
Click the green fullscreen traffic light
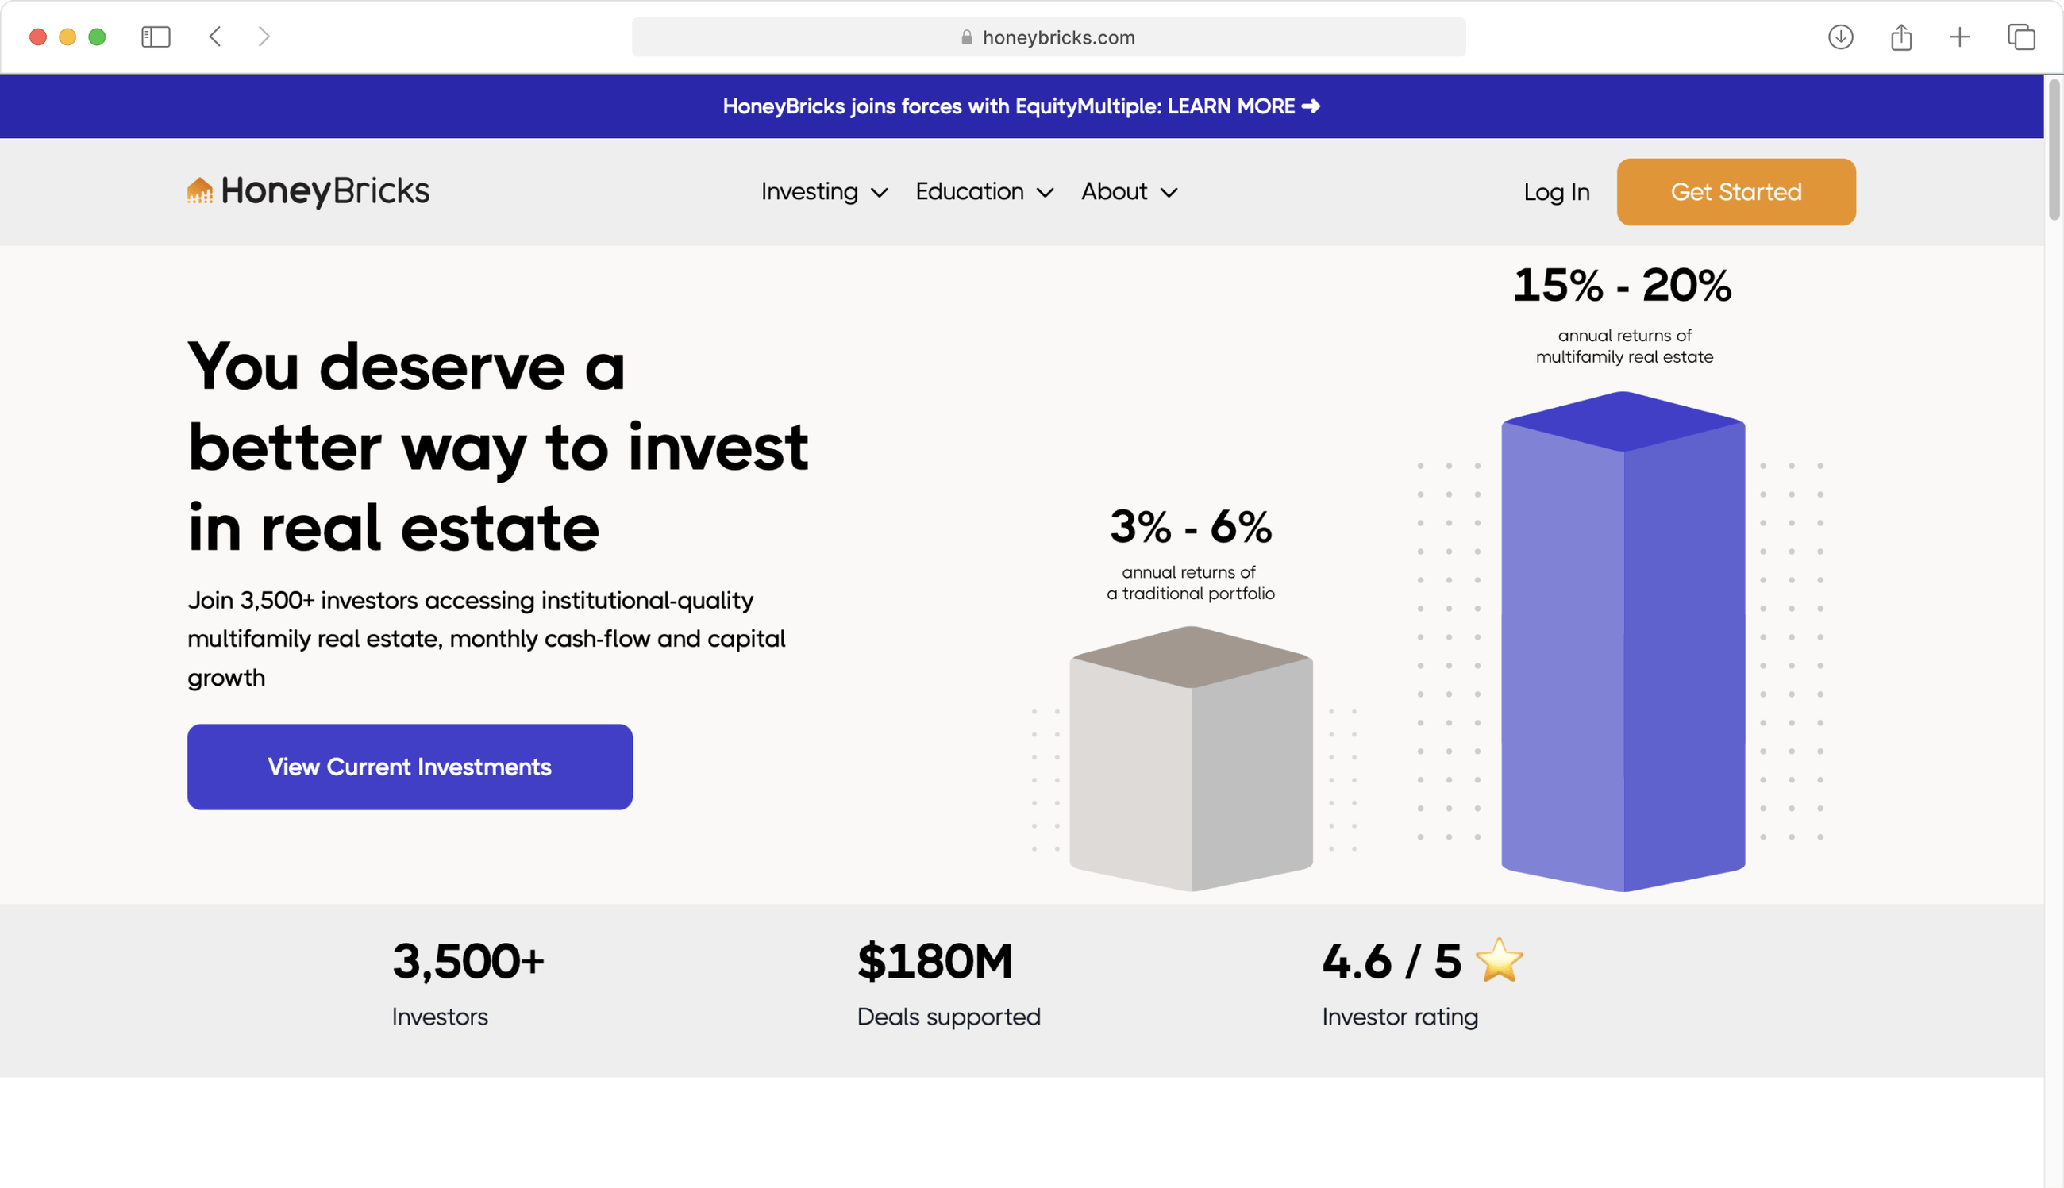coord(96,37)
